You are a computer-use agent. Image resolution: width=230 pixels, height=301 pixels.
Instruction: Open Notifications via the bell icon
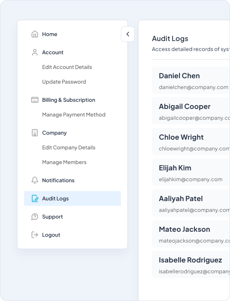coord(35,180)
